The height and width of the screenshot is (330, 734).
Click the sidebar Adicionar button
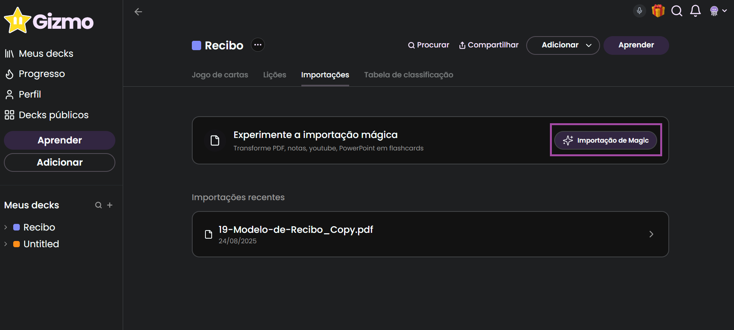[x=59, y=162]
